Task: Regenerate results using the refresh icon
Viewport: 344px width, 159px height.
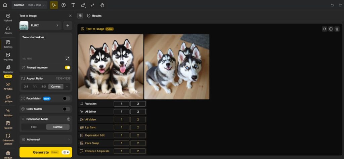Action: click(325, 29)
